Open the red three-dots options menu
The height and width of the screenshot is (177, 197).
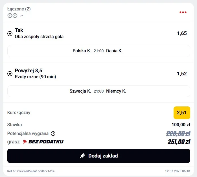(x=183, y=12)
